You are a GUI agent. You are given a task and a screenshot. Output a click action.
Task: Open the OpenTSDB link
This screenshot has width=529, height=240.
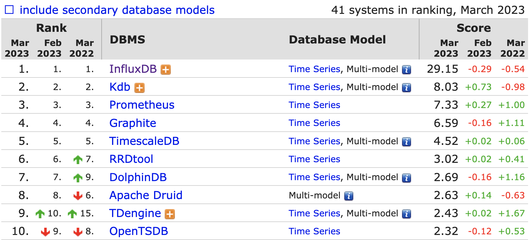[x=139, y=231]
